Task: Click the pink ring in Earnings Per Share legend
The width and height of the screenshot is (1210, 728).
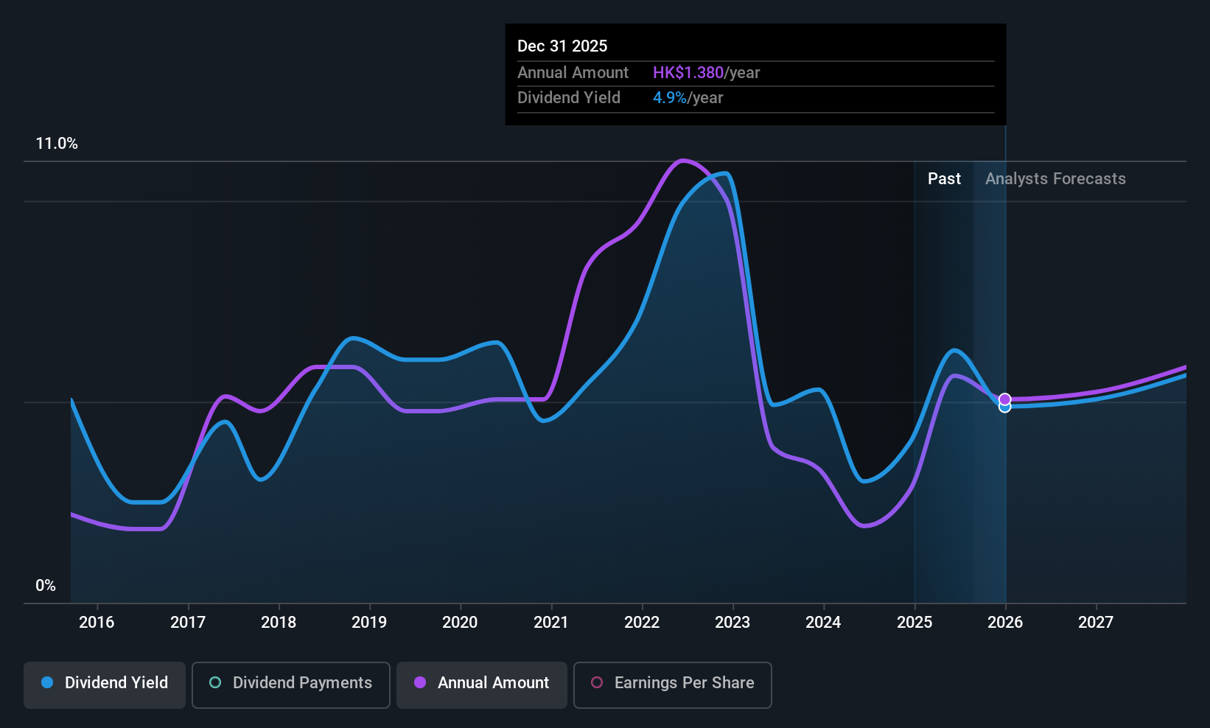Action: coord(597,683)
